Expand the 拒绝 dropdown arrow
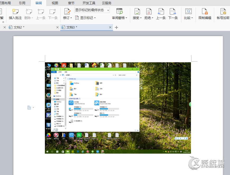Screen dimensions: 230x175 (153, 18)
